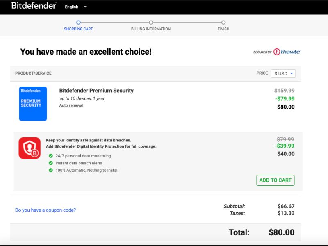Select the Billing Information step circle
Screen dimensions: 328x246
tap(151, 23)
